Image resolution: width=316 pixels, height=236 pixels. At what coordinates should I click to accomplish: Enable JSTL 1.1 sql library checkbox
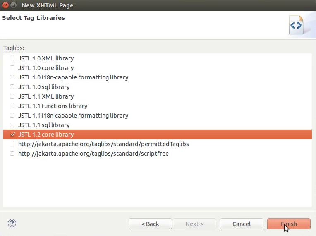tap(12, 125)
